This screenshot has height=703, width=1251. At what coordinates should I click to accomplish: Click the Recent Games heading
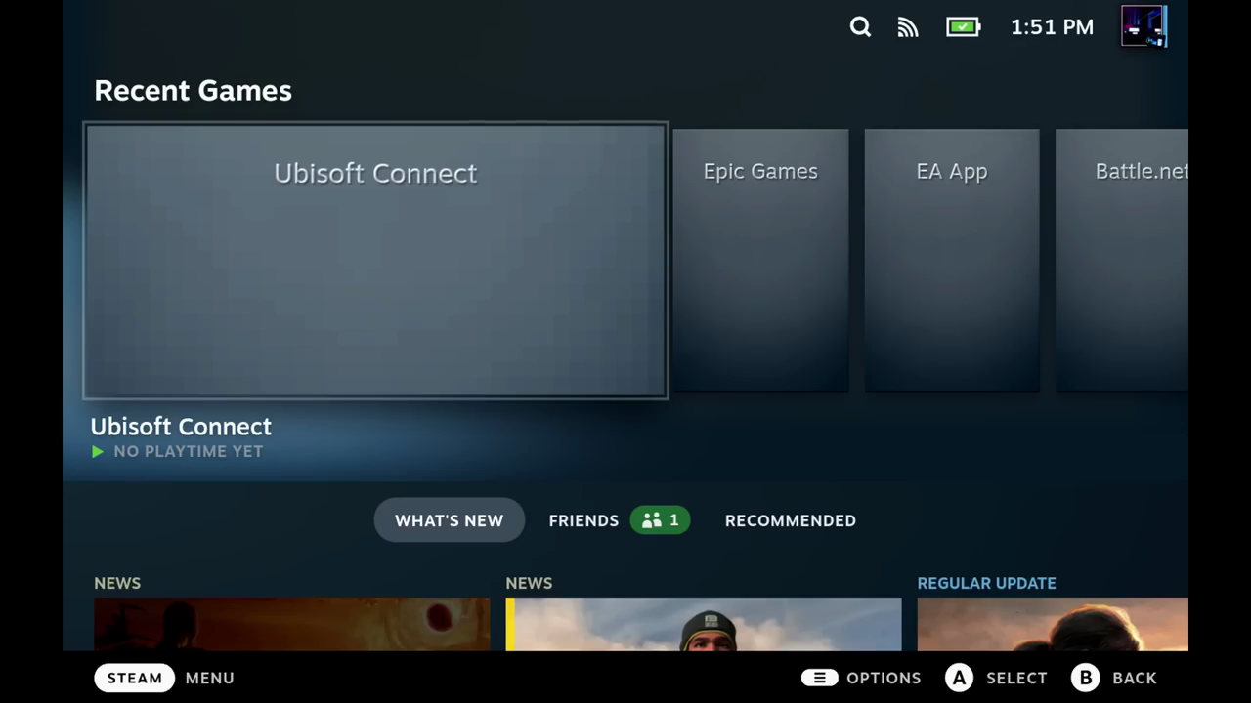click(x=193, y=90)
